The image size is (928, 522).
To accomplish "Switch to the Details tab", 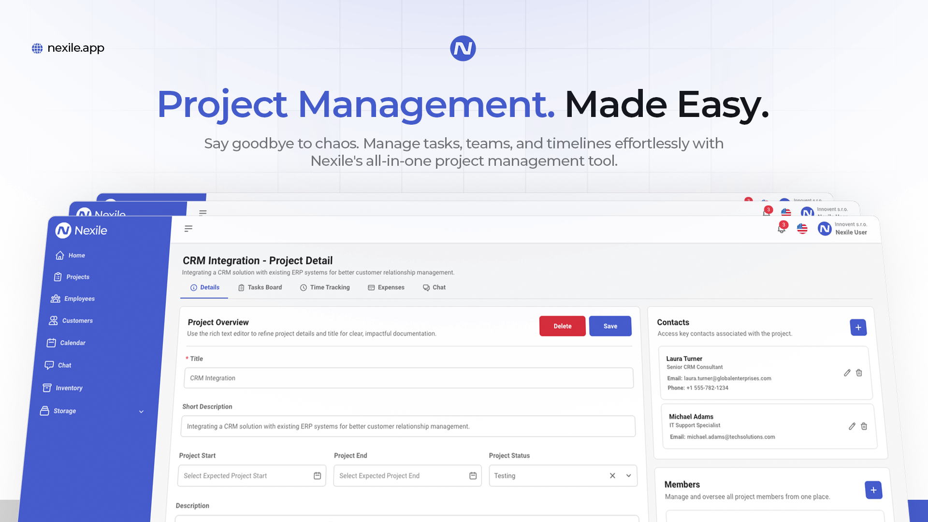I will pos(205,287).
